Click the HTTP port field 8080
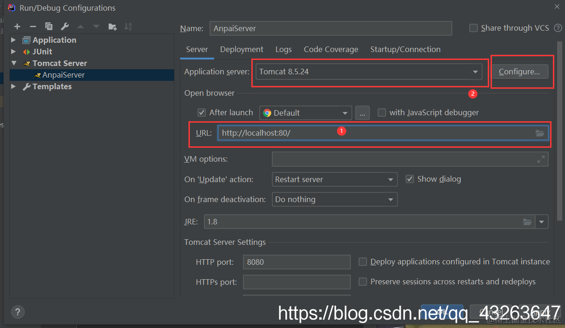 click(296, 262)
